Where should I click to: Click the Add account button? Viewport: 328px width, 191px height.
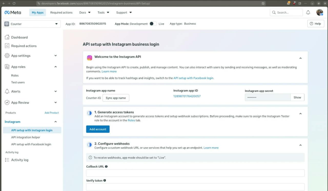click(x=98, y=129)
